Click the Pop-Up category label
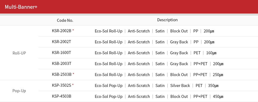This screenshot has height=102, width=258. 19,91
